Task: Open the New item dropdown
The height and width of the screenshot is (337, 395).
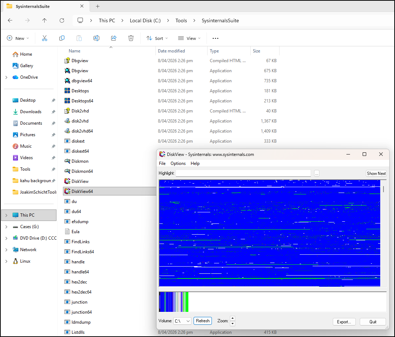Action: pyautogui.click(x=18, y=38)
